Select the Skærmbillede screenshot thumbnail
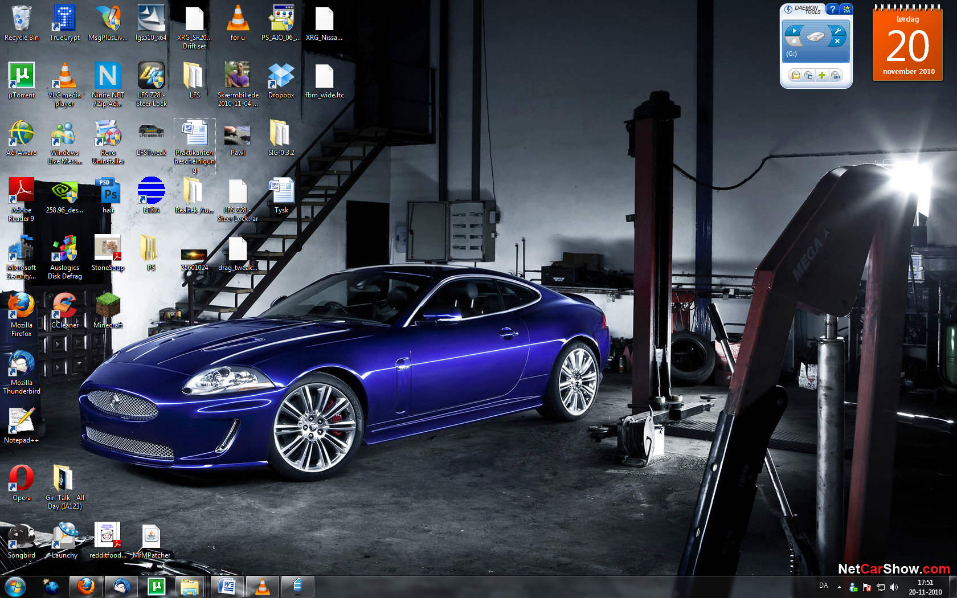957x598 pixels. click(x=238, y=85)
